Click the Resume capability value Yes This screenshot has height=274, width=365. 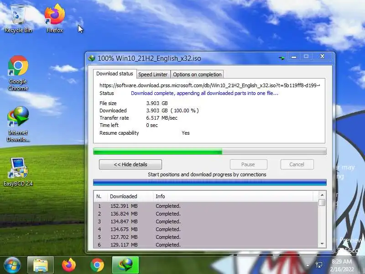coord(186,133)
